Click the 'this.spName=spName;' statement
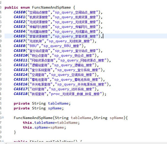The image size is (167, 144). point(44,127)
